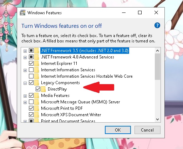Select the Media Features label
The image size is (183, 149).
tap(55, 96)
